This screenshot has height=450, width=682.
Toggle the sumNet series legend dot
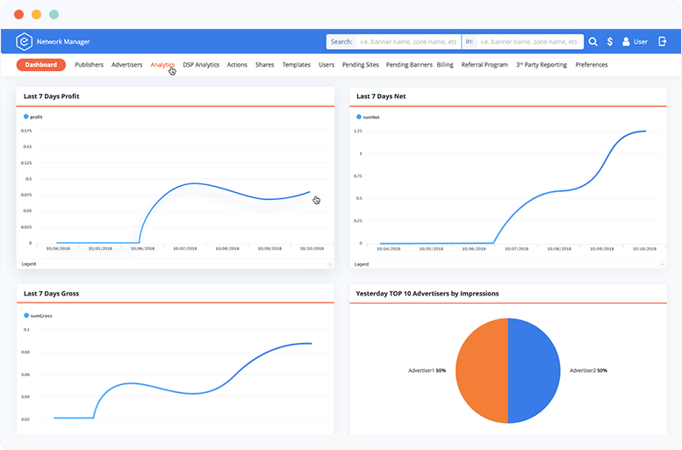(359, 116)
